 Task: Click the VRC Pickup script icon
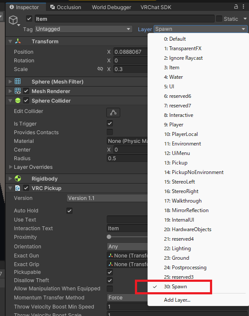point(18,188)
